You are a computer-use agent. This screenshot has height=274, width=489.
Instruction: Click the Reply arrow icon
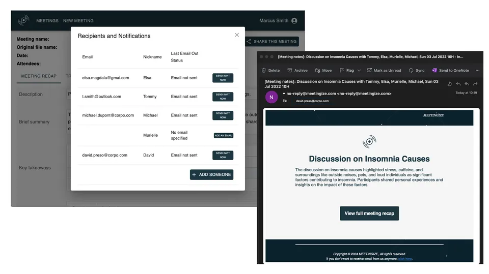458,84
